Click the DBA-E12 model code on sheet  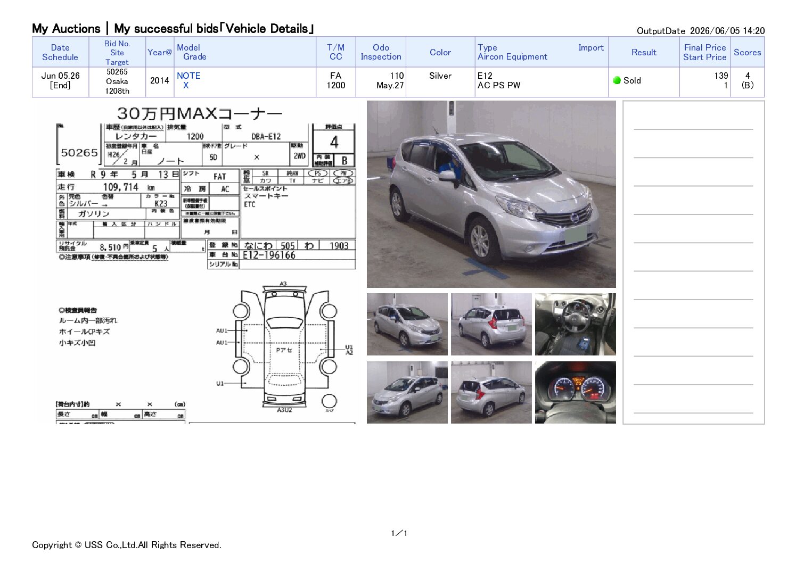(x=266, y=137)
